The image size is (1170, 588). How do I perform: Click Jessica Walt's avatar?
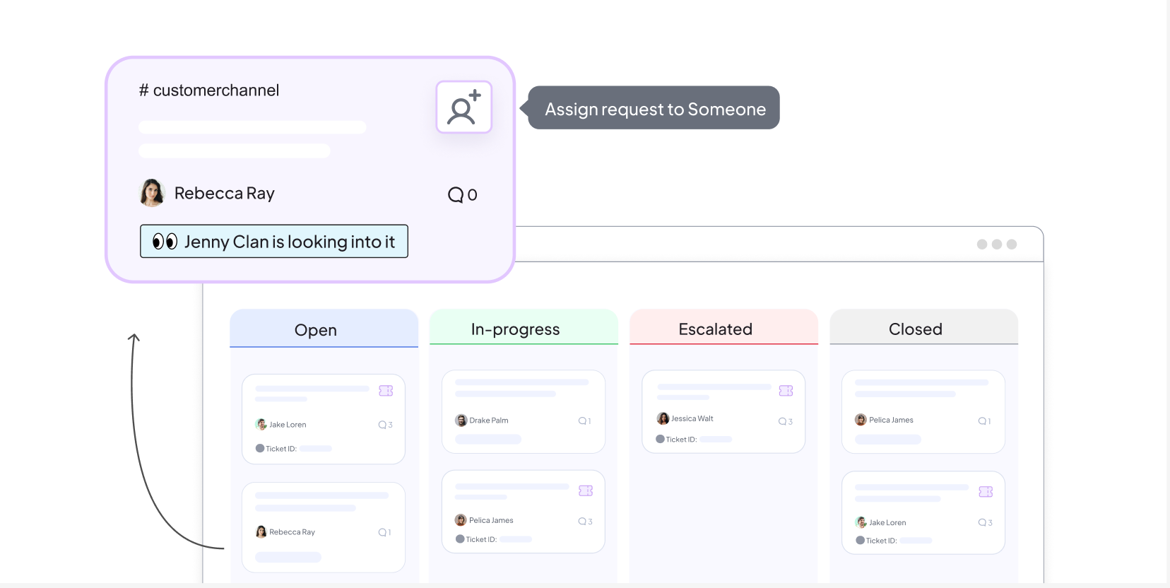click(x=663, y=418)
